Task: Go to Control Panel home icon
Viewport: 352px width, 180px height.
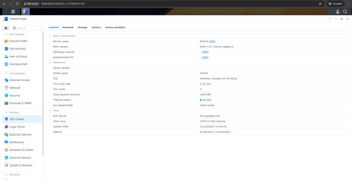Action: [x=6, y=28]
